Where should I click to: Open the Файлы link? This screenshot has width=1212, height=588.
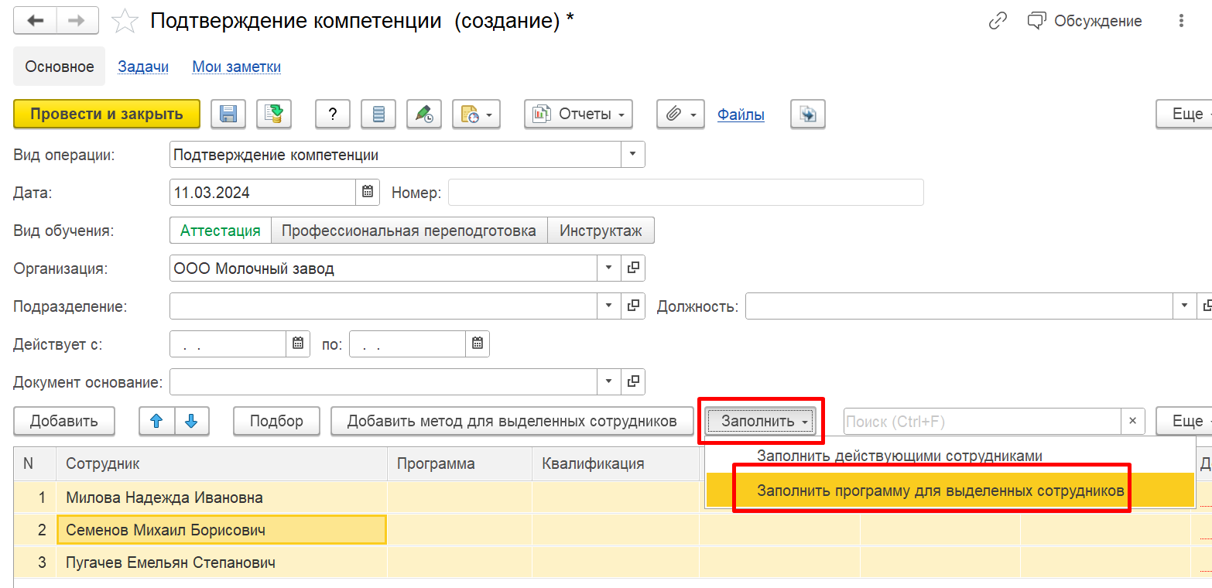tap(741, 115)
